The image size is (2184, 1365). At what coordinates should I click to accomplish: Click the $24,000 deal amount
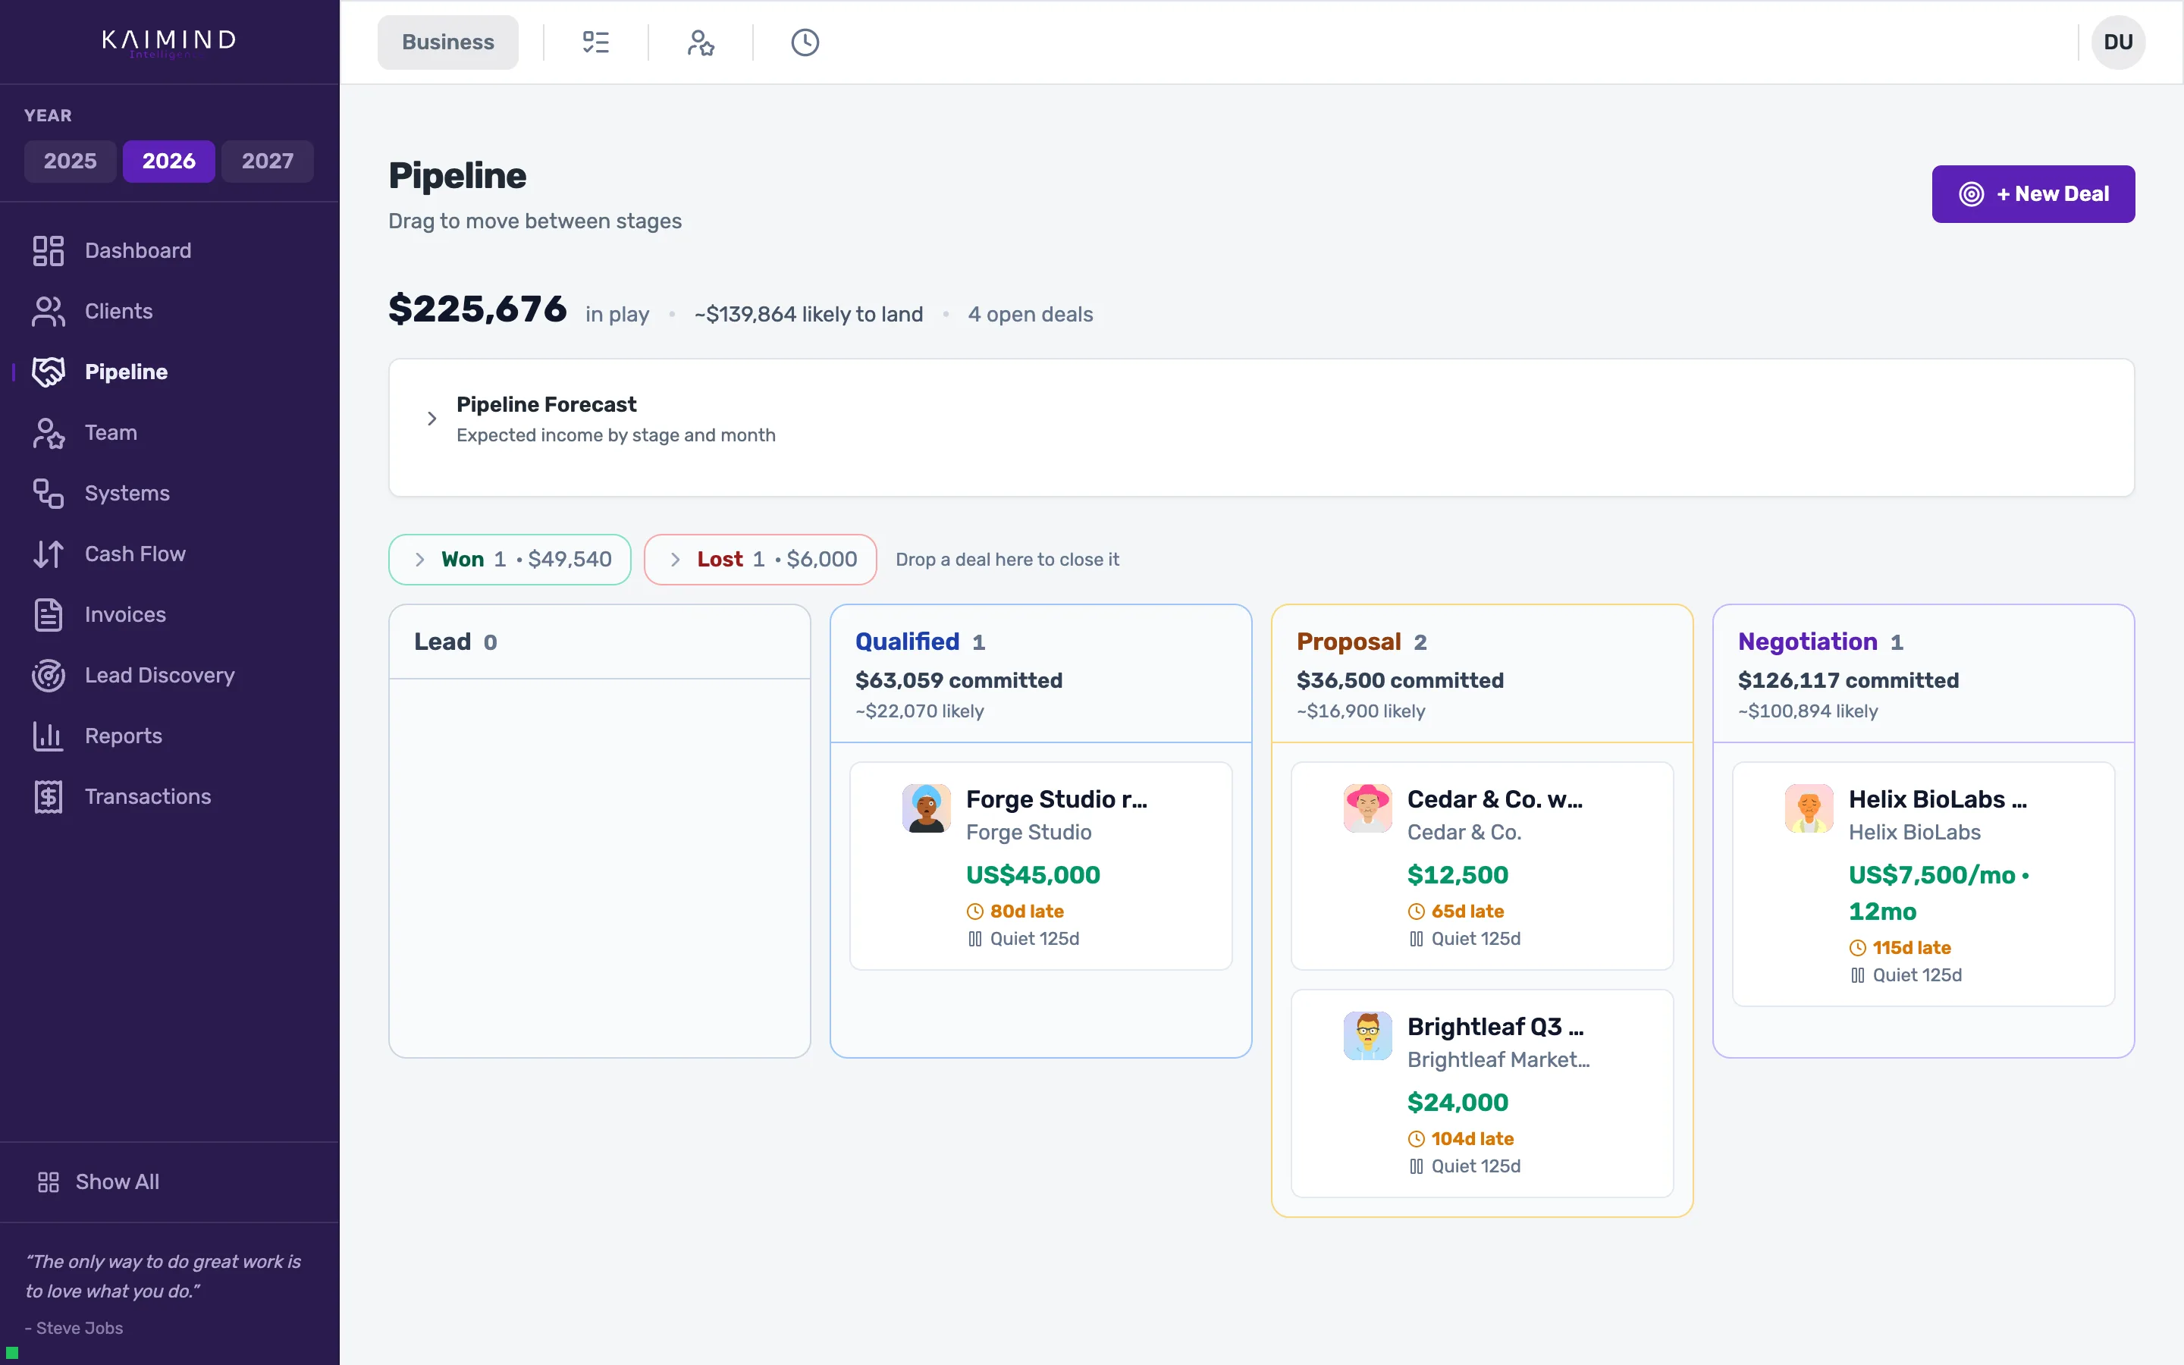coord(1458,1103)
